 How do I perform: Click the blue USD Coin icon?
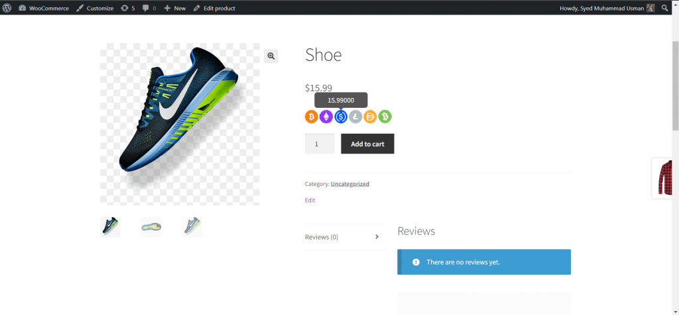341,117
